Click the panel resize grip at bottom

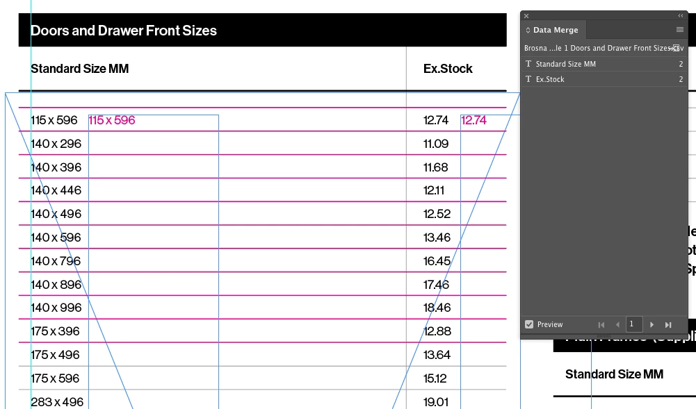(604, 337)
